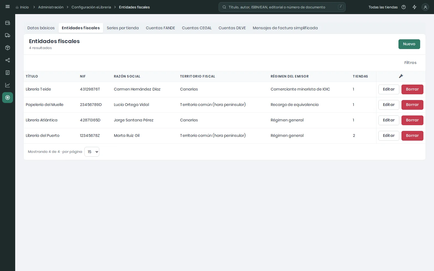Click the lightning bolt icon
The image size is (434, 271).
coord(414,7)
